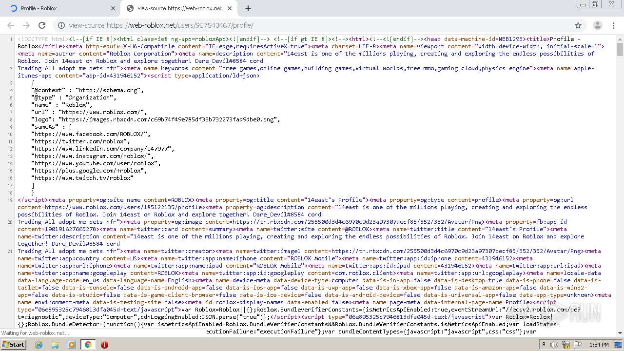Reload the view-source page
This screenshot has height=351, width=624.
pyautogui.click(x=42, y=25)
